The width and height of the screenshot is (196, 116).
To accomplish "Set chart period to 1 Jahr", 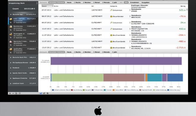I will coord(115,52).
